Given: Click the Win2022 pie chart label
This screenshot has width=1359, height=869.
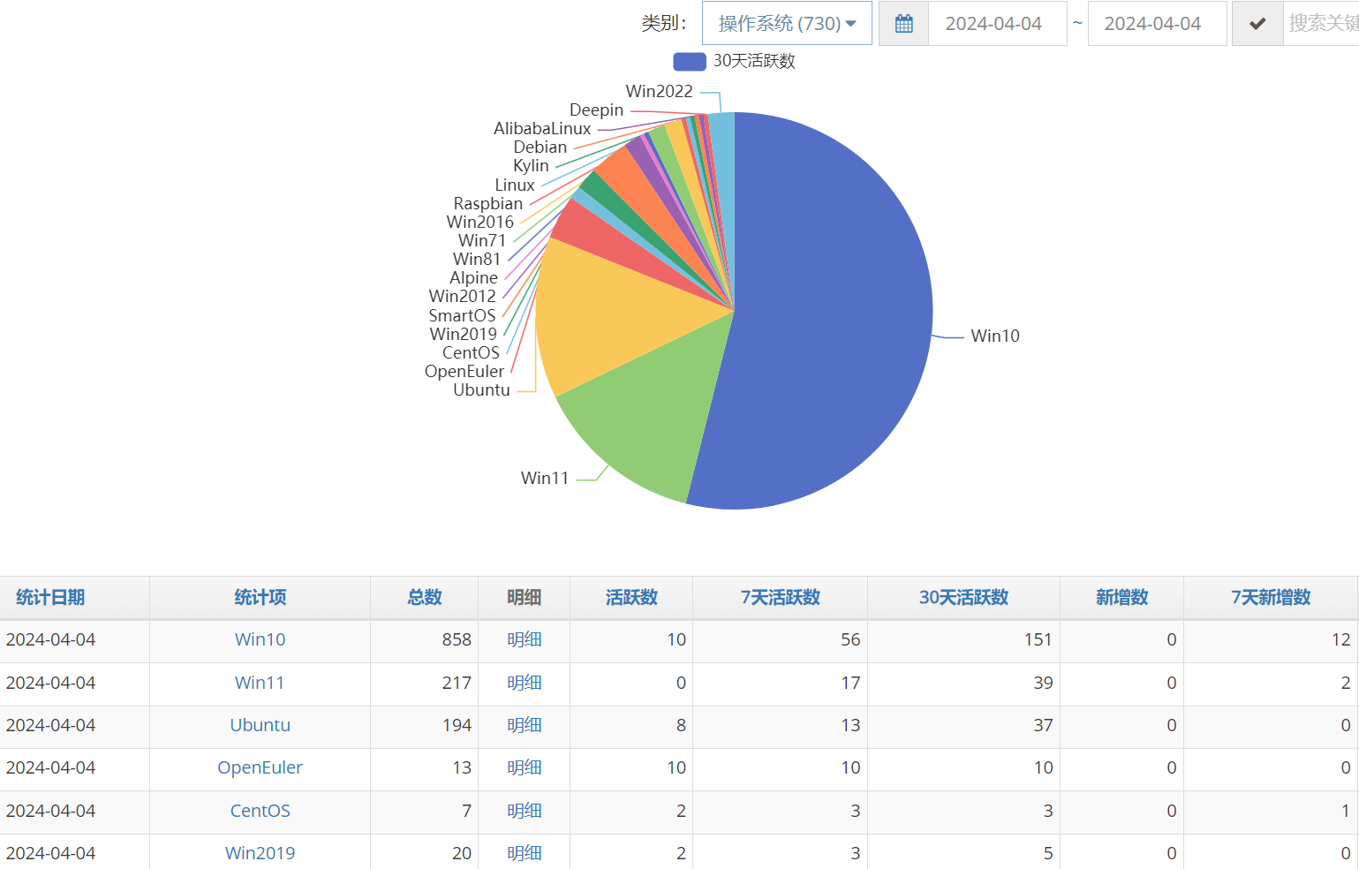Looking at the screenshot, I should pos(659,91).
